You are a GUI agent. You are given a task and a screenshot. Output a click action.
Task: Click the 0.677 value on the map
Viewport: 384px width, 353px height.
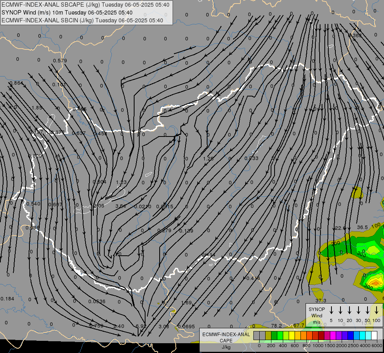pos(58,133)
